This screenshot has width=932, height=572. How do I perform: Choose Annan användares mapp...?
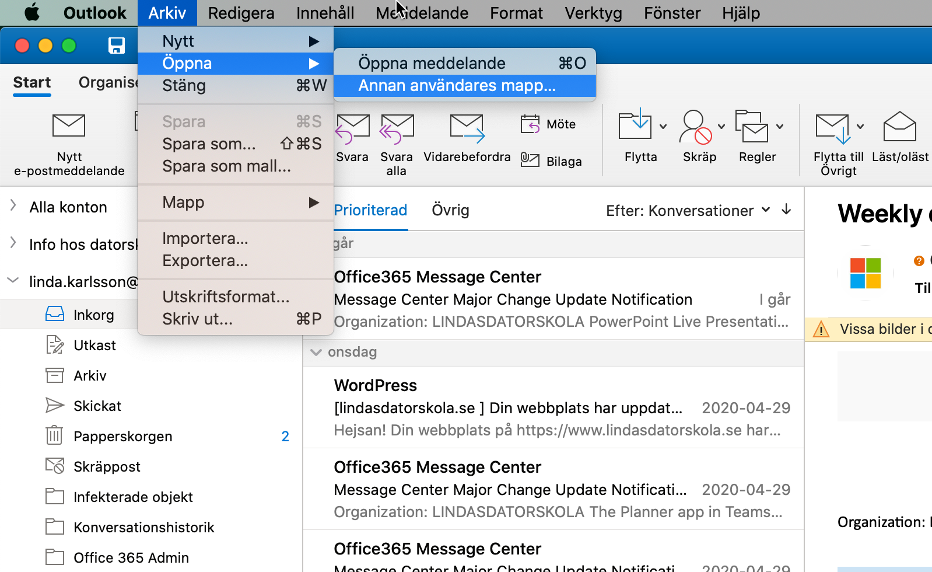point(465,86)
